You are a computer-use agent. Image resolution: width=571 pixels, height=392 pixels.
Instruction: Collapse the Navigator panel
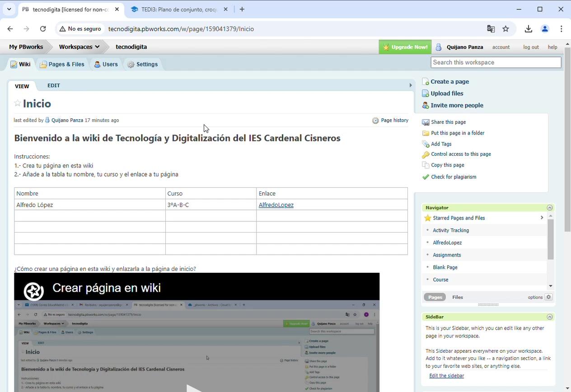pyautogui.click(x=550, y=208)
